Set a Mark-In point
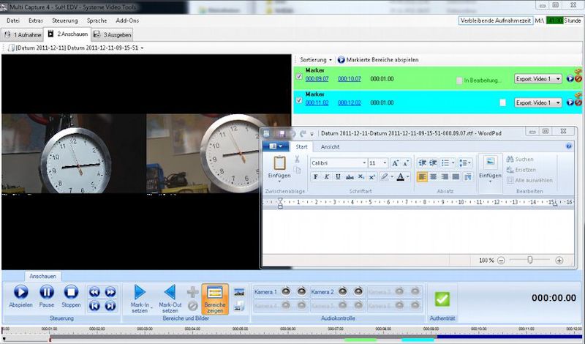The width and height of the screenshot is (585, 344). click(140, 292)
